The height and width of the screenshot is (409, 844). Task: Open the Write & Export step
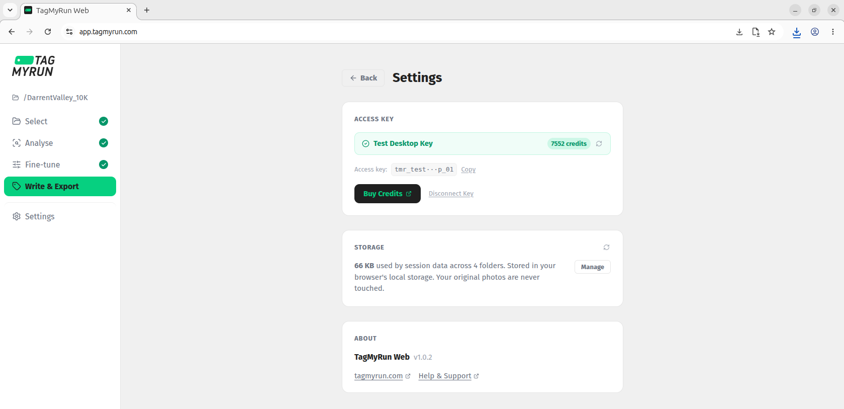[x=60, y=186]
